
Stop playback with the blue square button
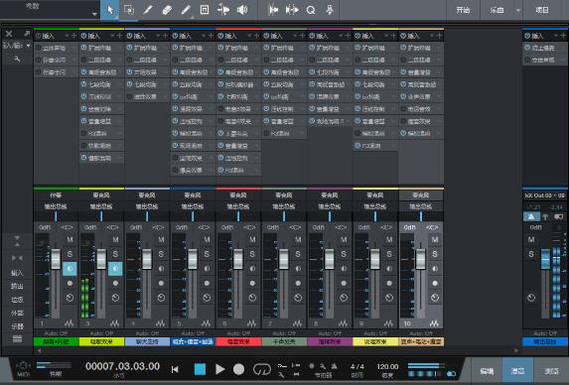(x=200, y=369)
